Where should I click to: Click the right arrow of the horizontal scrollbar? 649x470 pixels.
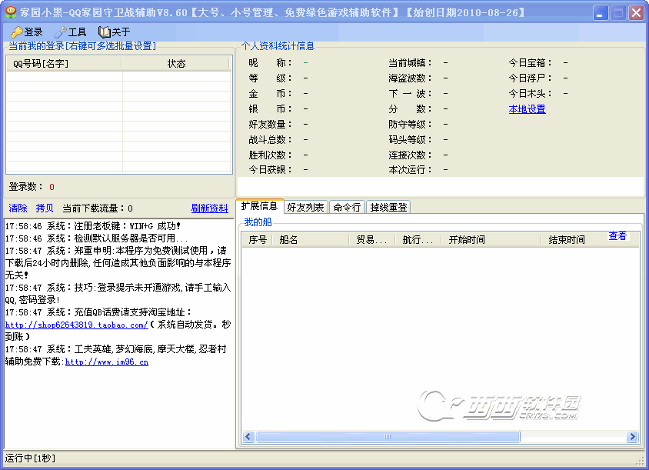coord(632,436)
